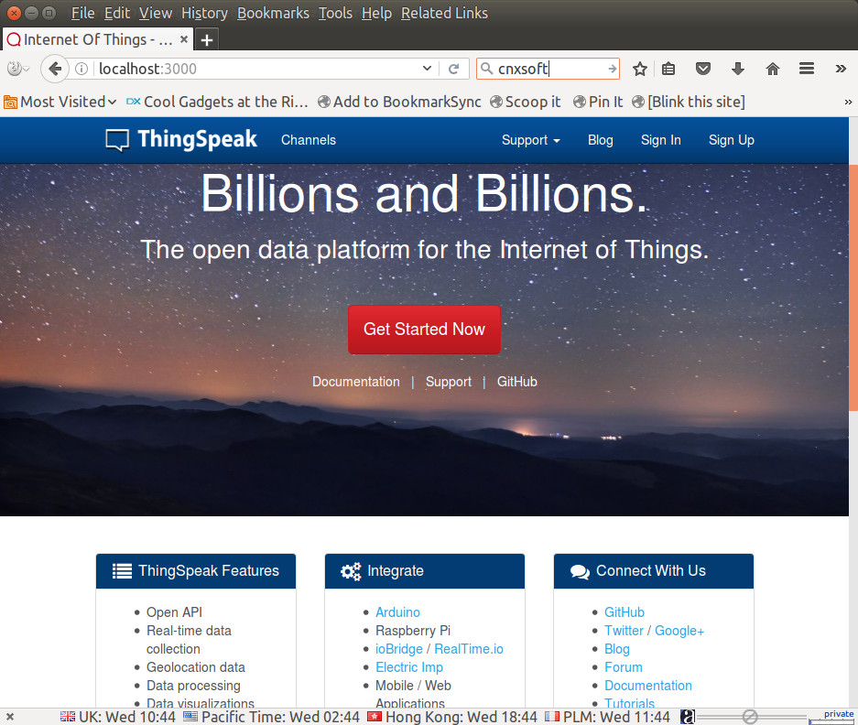This screenshot has width=858, height=725.
Task: Open the ioBridge link
Action: coord(399,649)
